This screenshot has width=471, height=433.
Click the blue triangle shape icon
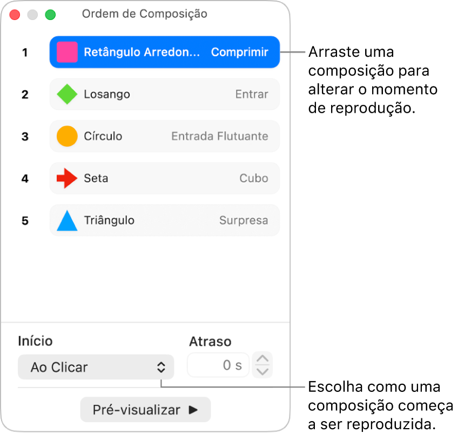67,221
